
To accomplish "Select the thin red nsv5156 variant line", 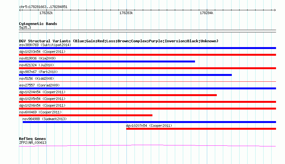I will pyautogui.click(x=147, y=81).
